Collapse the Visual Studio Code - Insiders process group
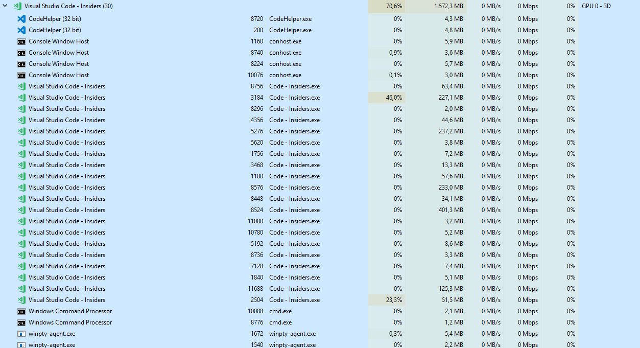 point(5,6)
